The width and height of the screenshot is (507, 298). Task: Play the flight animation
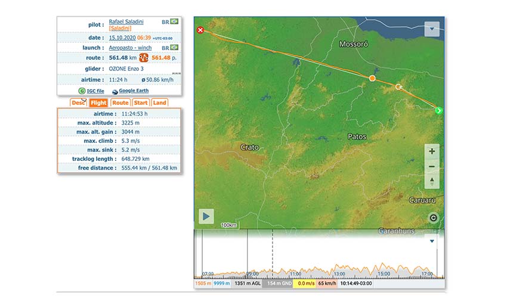click(206, 216)
